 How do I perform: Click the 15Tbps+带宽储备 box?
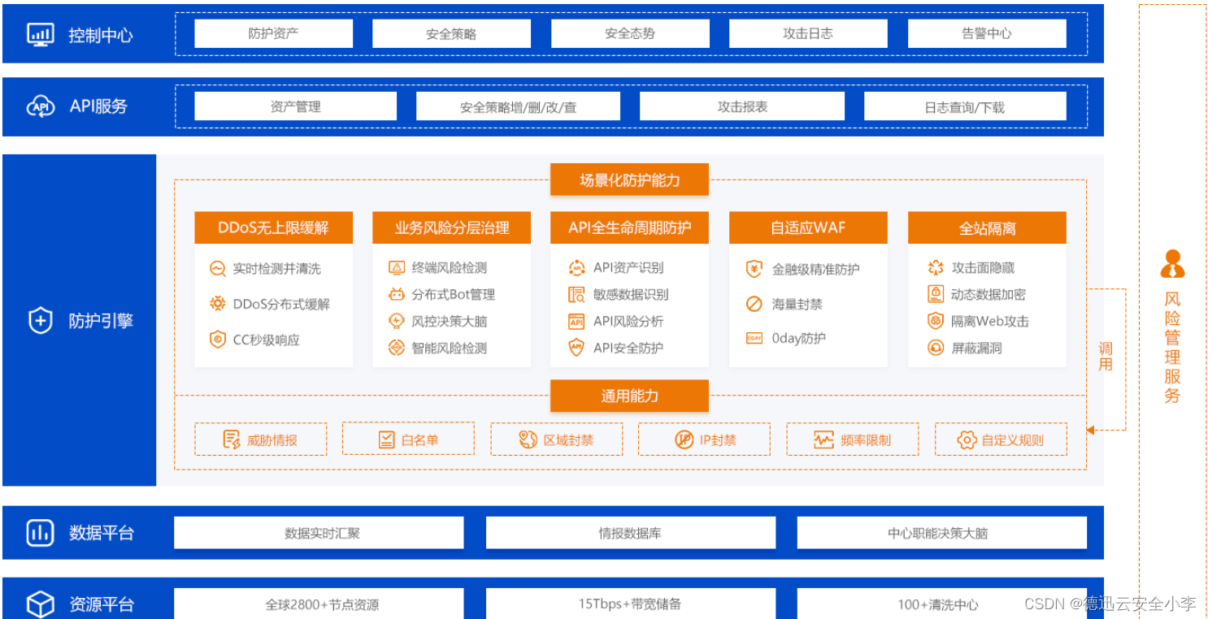(630, 604)
